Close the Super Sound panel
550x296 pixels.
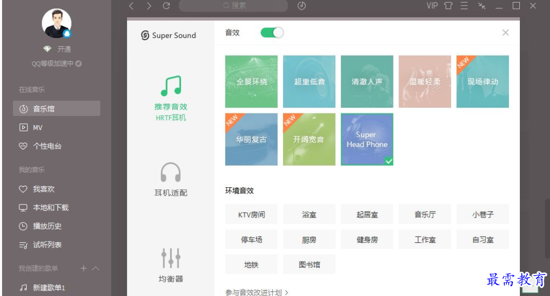[x=505, y=33]
